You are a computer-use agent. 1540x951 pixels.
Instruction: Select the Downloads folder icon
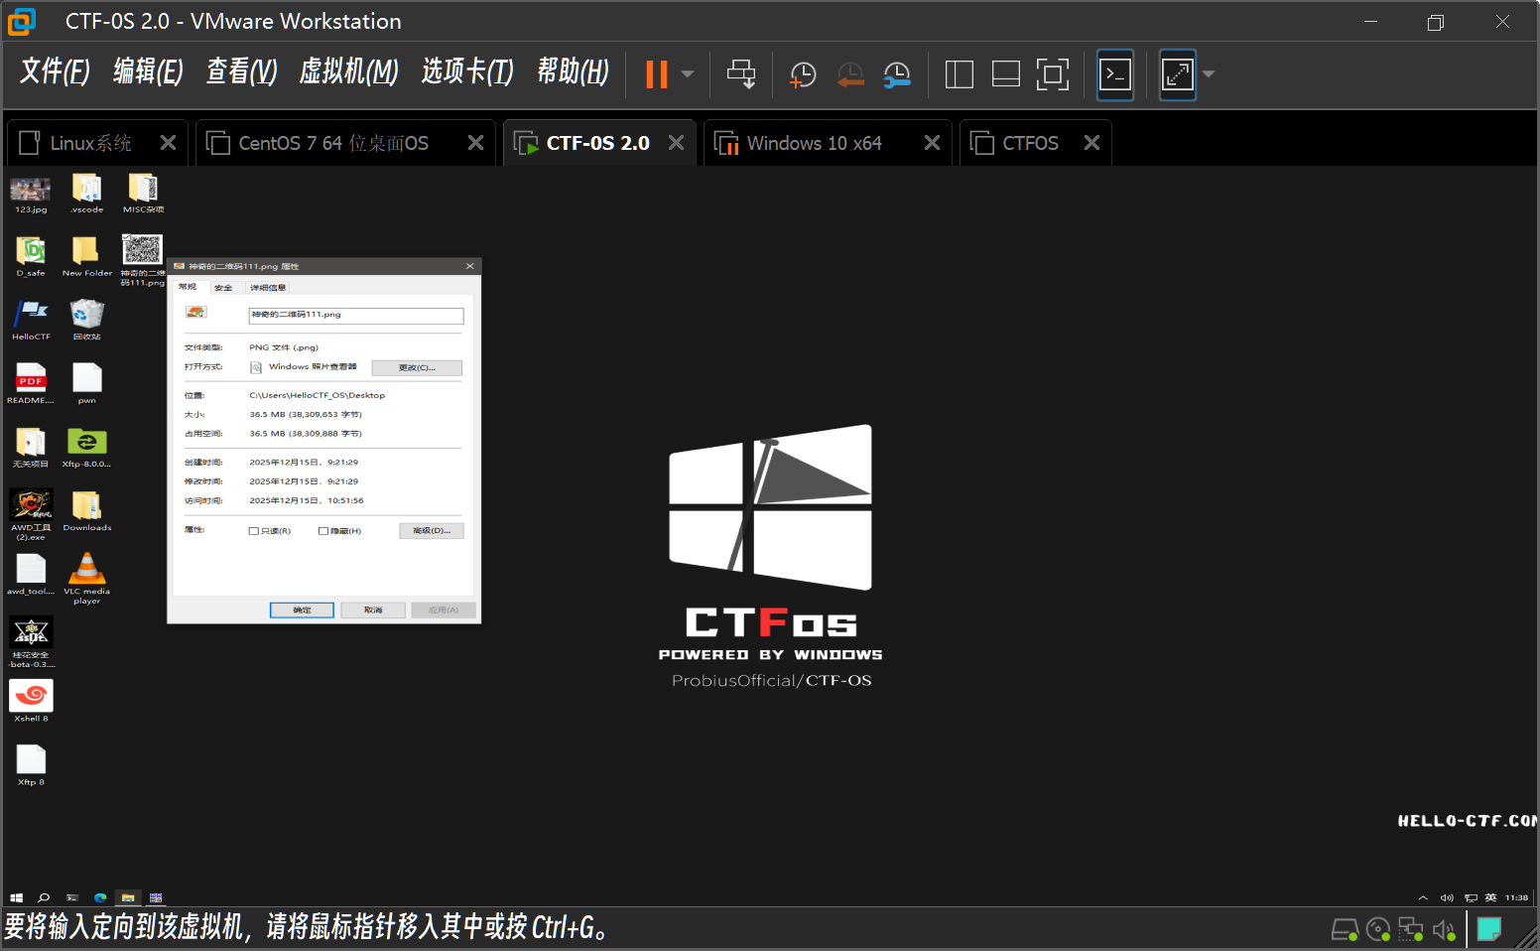pos(87,511)
